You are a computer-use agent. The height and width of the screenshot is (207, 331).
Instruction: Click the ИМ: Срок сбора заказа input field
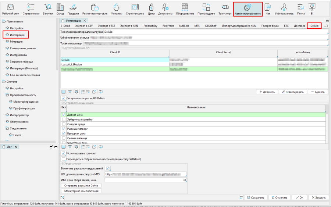146,180
